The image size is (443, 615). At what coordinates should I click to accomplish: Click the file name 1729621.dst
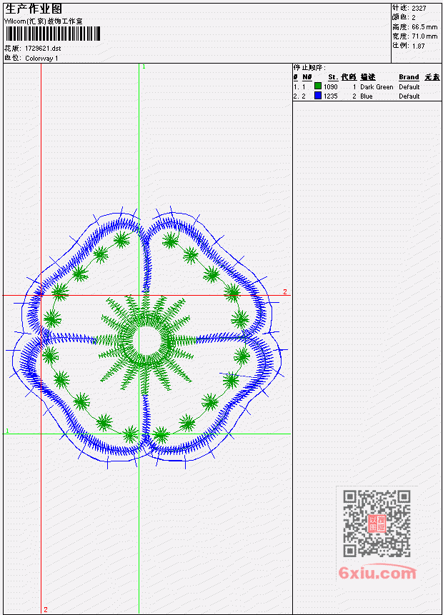pos(43,49)
